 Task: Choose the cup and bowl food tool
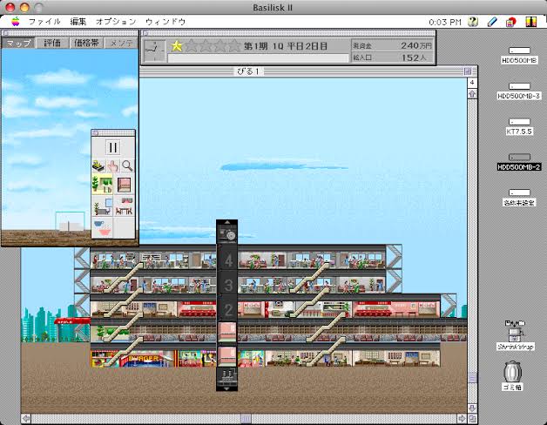pyautogui.click(x=102, y=227)
